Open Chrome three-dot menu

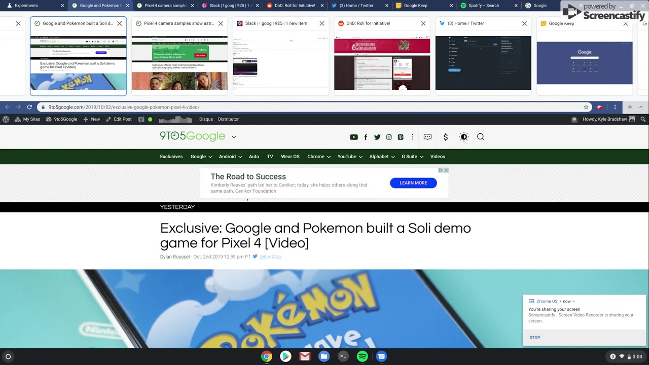point(615,107)
